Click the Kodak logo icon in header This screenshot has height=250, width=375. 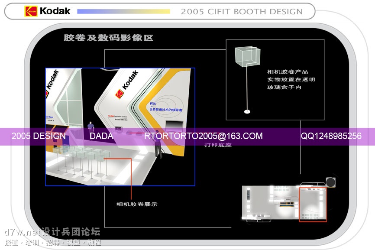[31, 11]
